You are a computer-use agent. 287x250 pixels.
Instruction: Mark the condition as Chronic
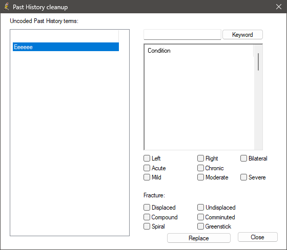click(x=200, y=168)
